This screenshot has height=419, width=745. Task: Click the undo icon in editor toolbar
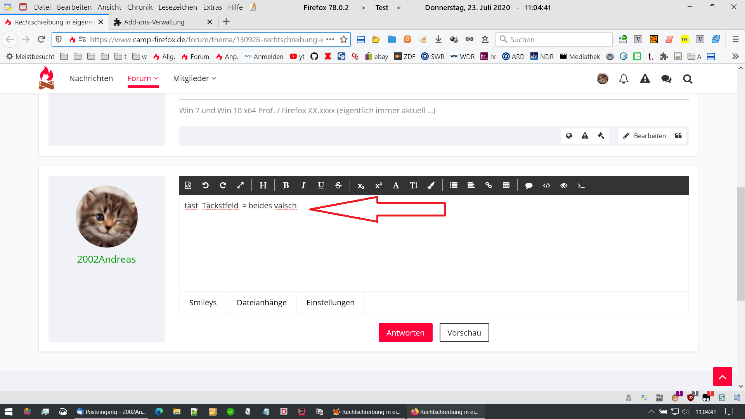(205, 185)
